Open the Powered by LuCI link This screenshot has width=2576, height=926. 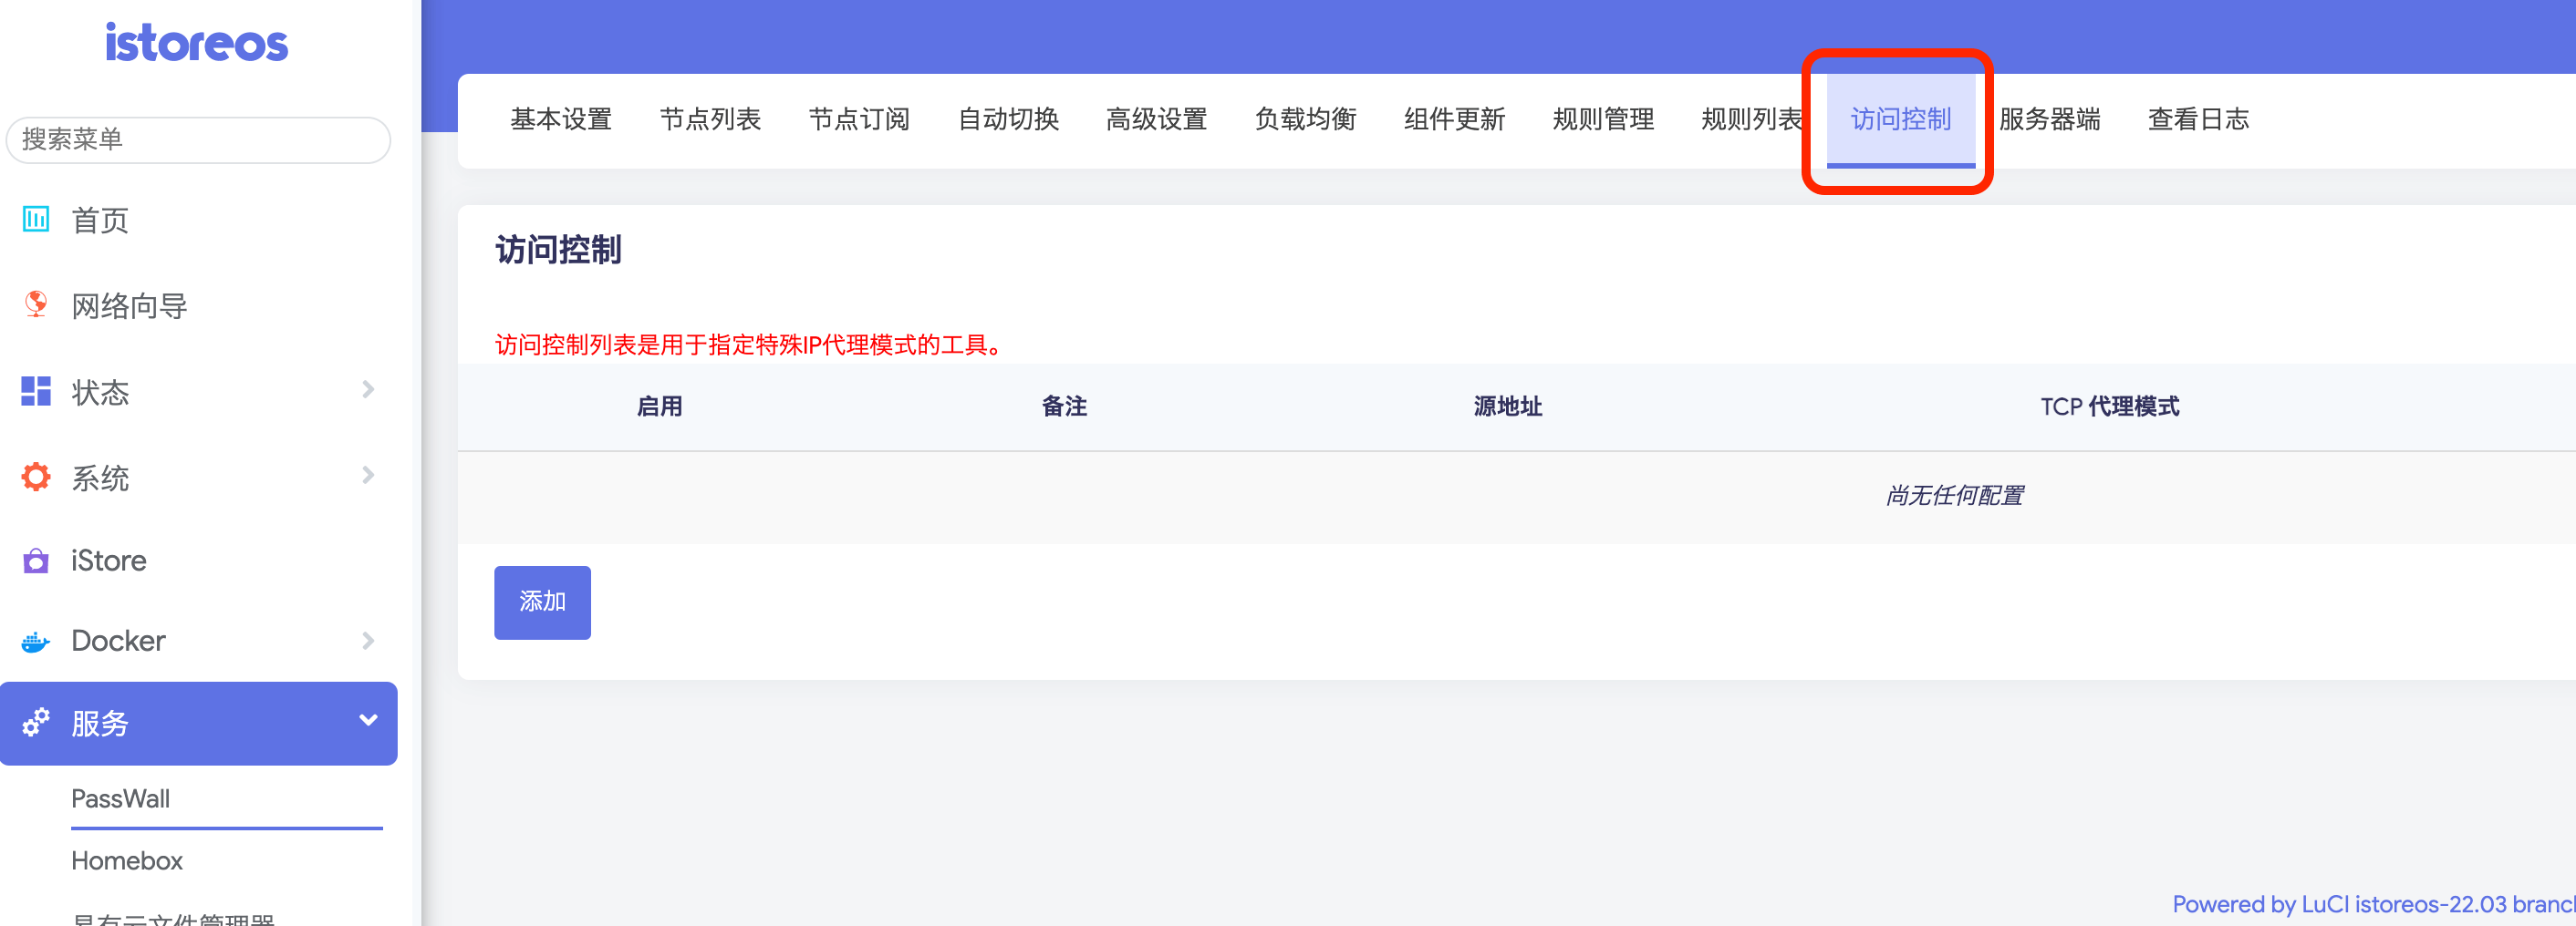tap(2372, 904)
